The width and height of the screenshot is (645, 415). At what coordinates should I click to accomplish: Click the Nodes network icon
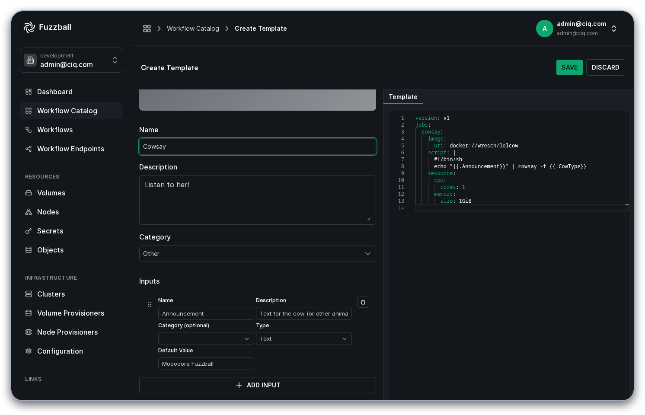coord(29,212)
